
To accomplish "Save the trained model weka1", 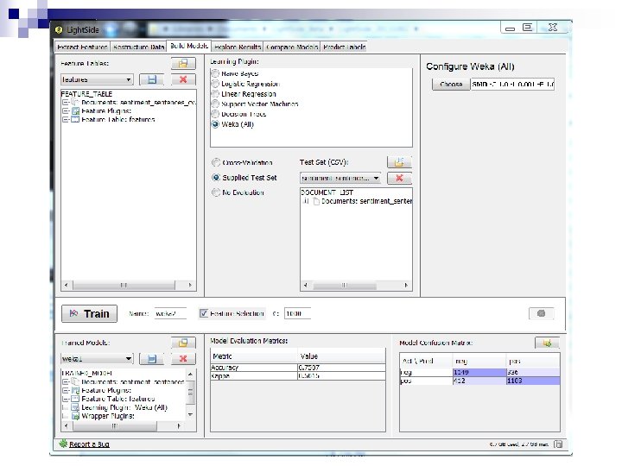I will [x=151, y=359].
